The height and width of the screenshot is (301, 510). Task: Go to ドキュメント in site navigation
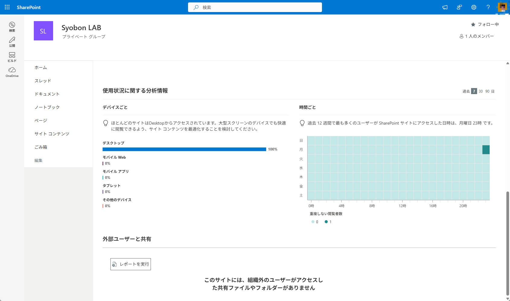[47, 94]
